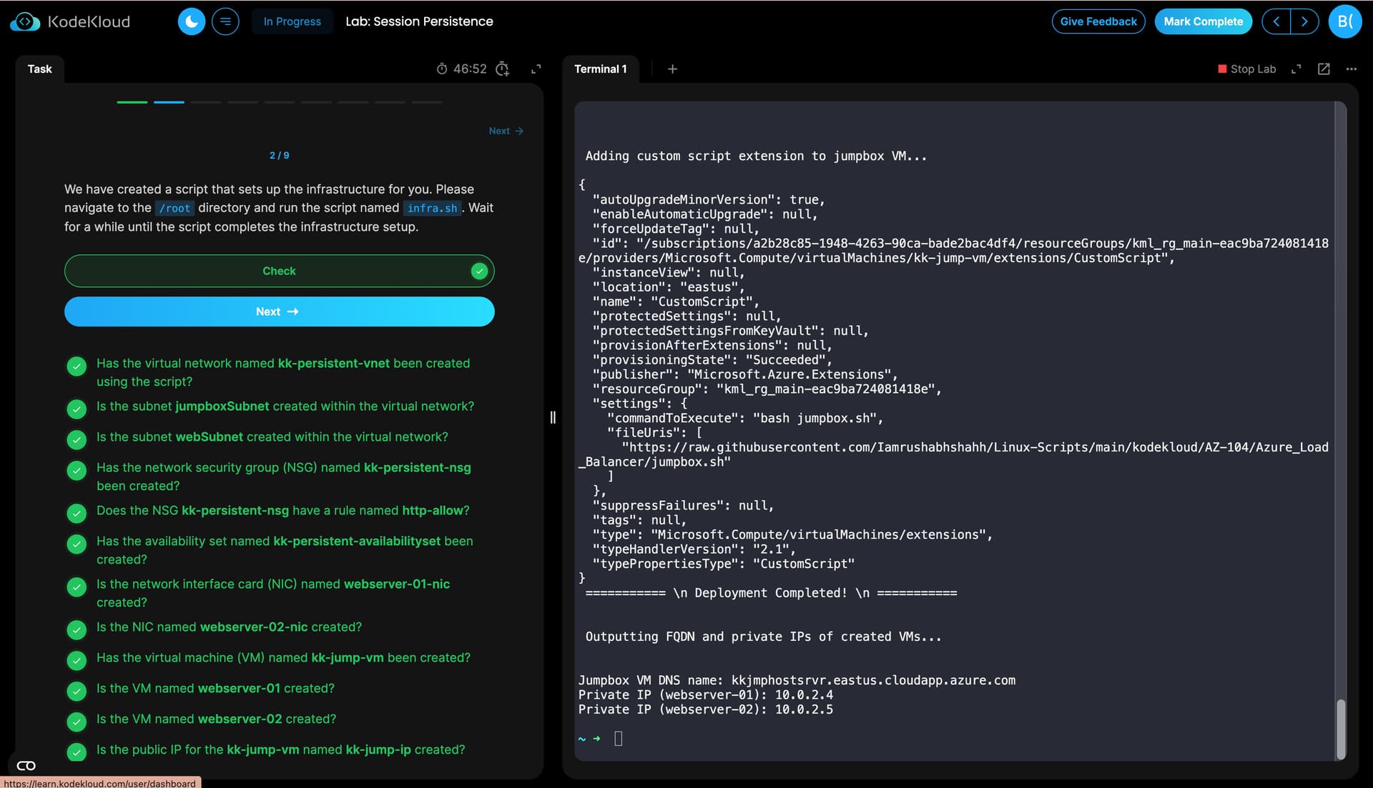The image size is (1373, 788).
Task: Open the course outline menu icon
Action: click(225, 21)
